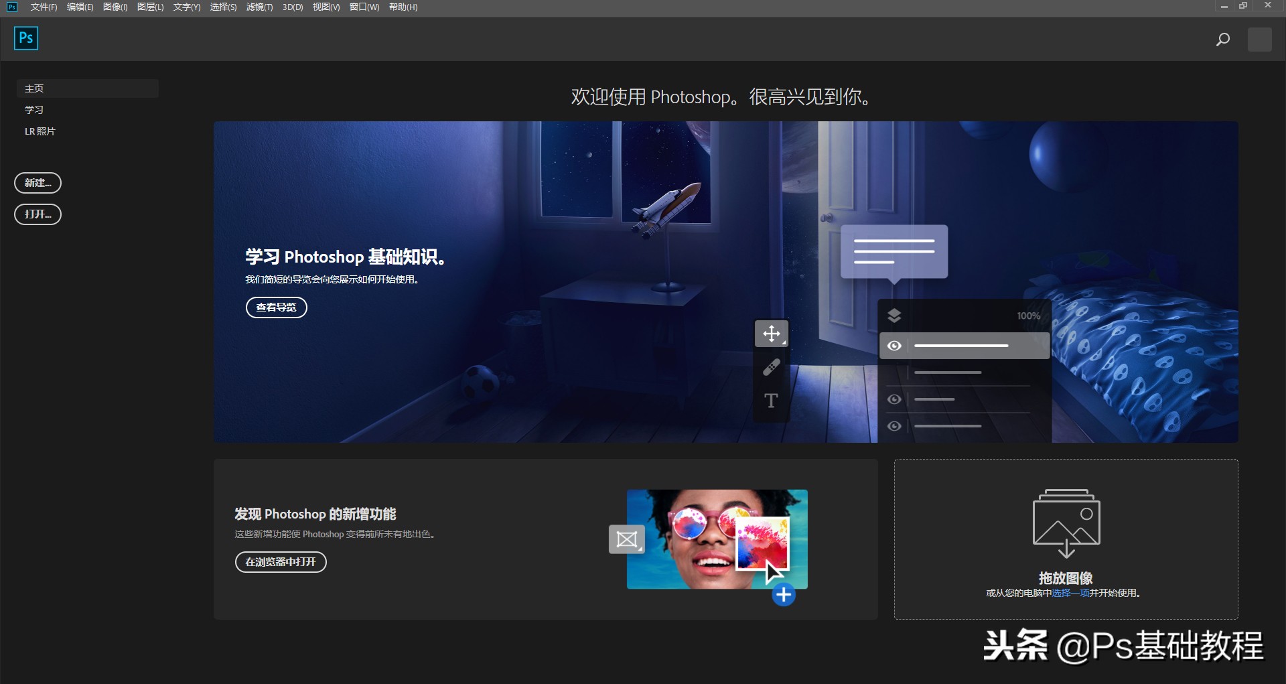Toggle visibility eye on the bottom mock layer
1286x684 pixels.
(894, 426)
